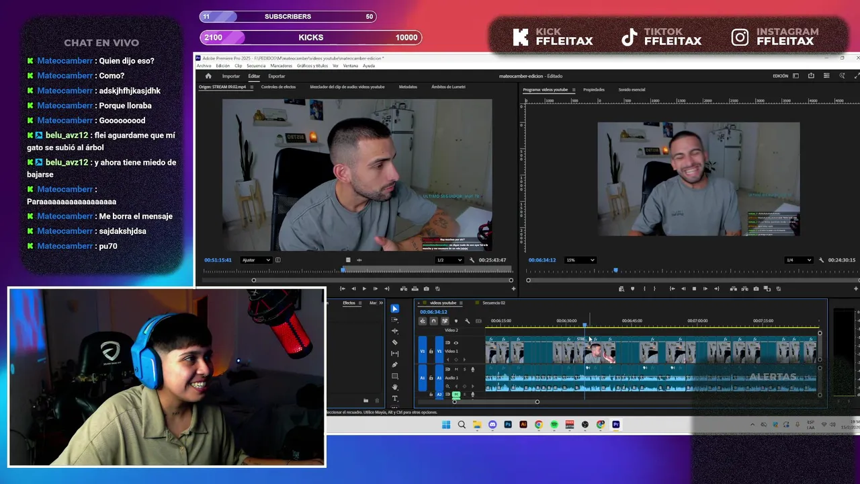The image size is (860, 484).
Task: Open source monitor settings wrench
Action: [x=472, y=260]
